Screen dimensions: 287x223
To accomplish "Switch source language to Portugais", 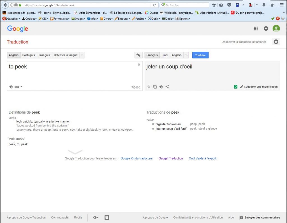I will click(29, 55).
